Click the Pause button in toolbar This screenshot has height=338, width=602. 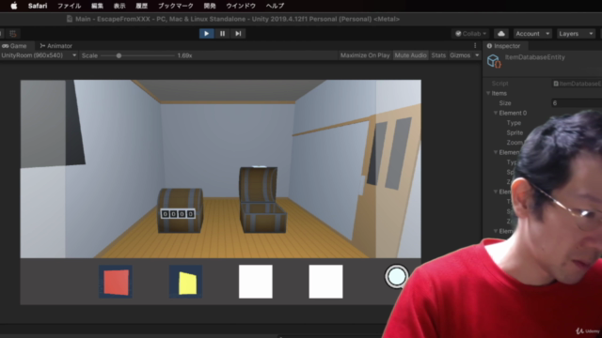222,34
